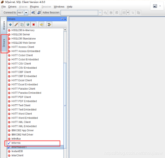Expand the dropdown arrow beside picture icon
The image size is (165, 158).
160,6
